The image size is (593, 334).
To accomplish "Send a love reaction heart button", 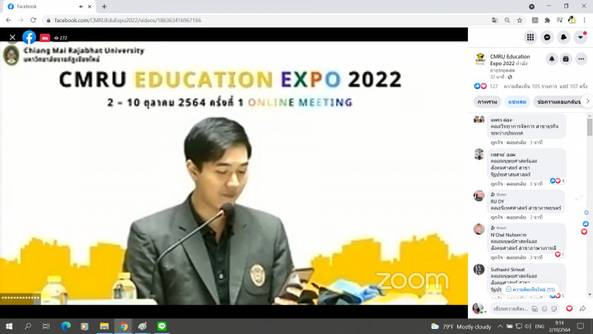I will (569, 308).
